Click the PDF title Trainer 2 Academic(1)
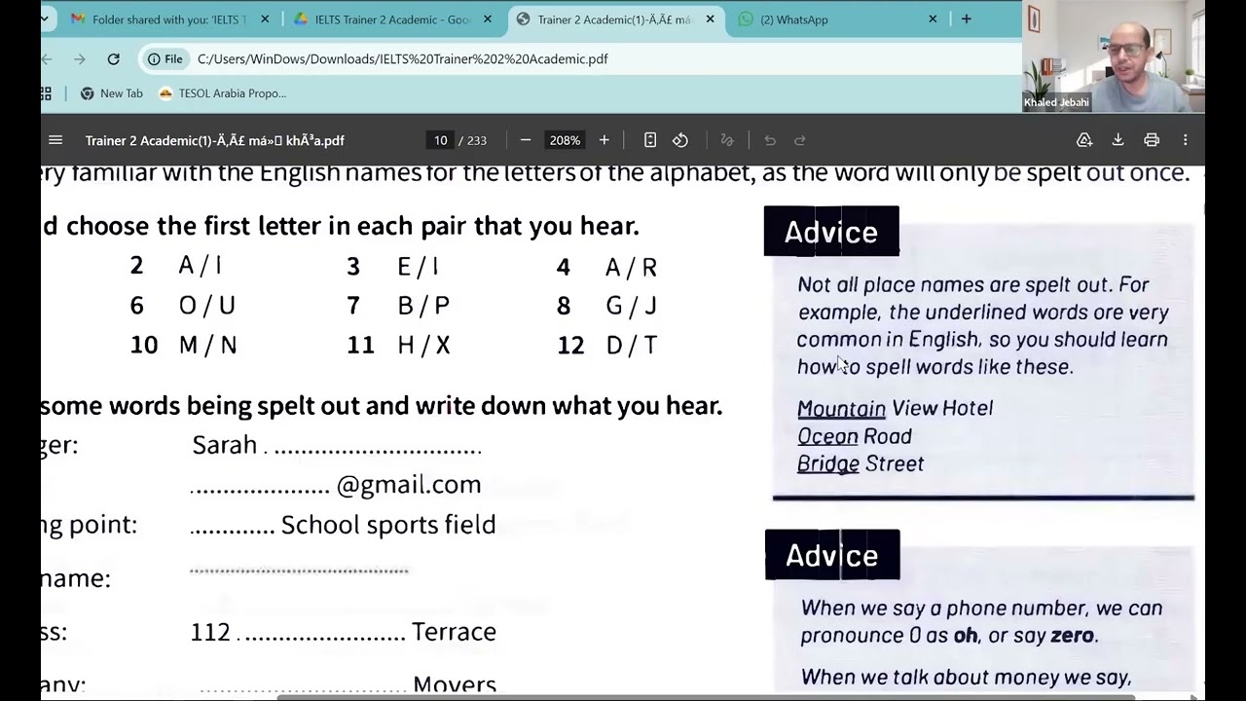The height and width of the screenshot is (701, 1246). click(215, 140)
